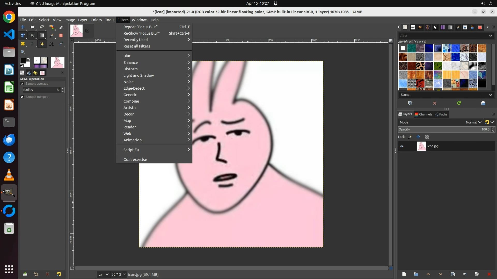Expand the Stone pattern tag dropdown

490,95
